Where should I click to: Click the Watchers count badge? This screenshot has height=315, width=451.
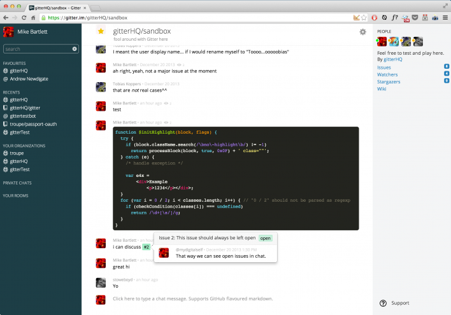click(x=447, y=74)
